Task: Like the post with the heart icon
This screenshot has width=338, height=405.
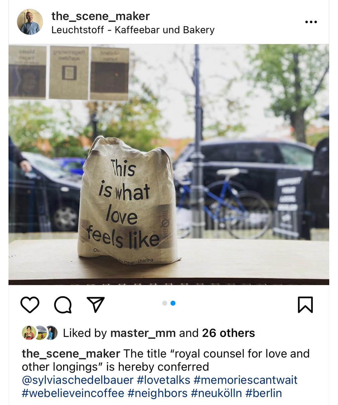Action: coord(30,305)
